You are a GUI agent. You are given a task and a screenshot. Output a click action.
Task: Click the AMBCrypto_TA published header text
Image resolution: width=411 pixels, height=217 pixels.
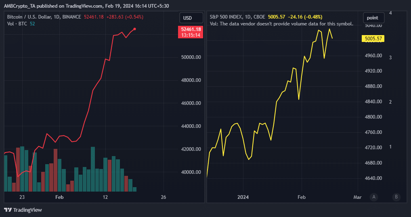point(86,6)
